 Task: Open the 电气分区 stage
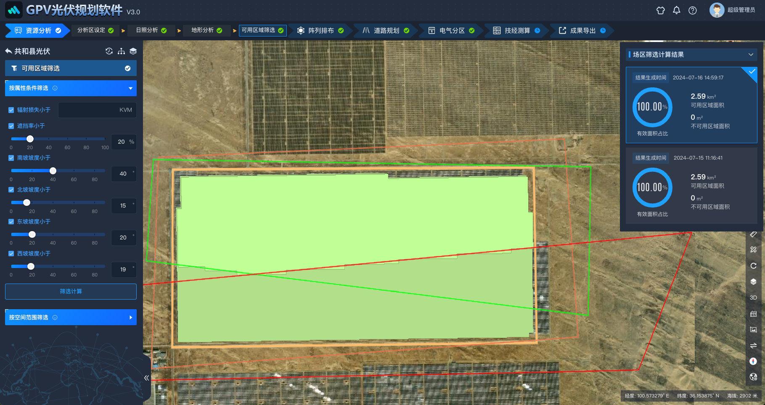[451, 30]
